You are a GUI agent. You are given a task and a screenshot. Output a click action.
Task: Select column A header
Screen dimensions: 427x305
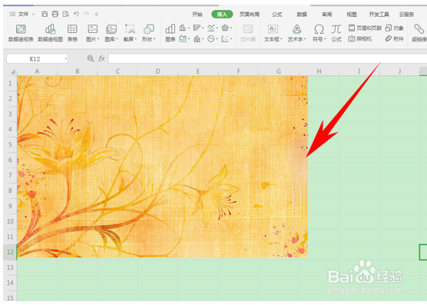click(37, 71)
